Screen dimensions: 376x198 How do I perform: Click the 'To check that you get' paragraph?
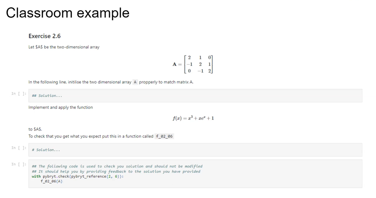[91, 136]
